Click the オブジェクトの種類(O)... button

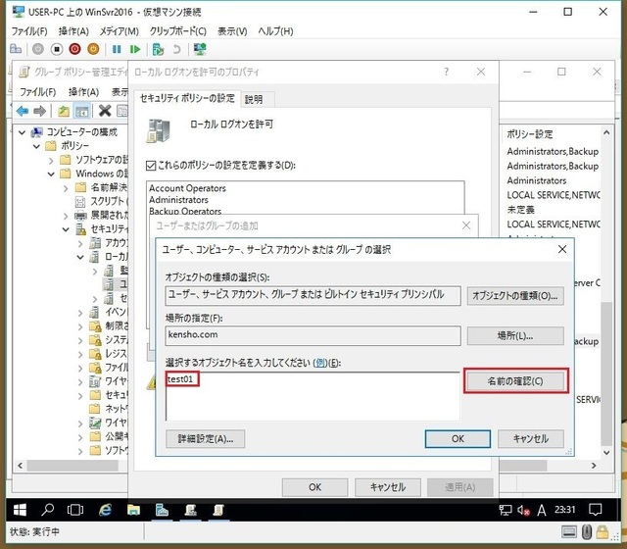[515, 295]
